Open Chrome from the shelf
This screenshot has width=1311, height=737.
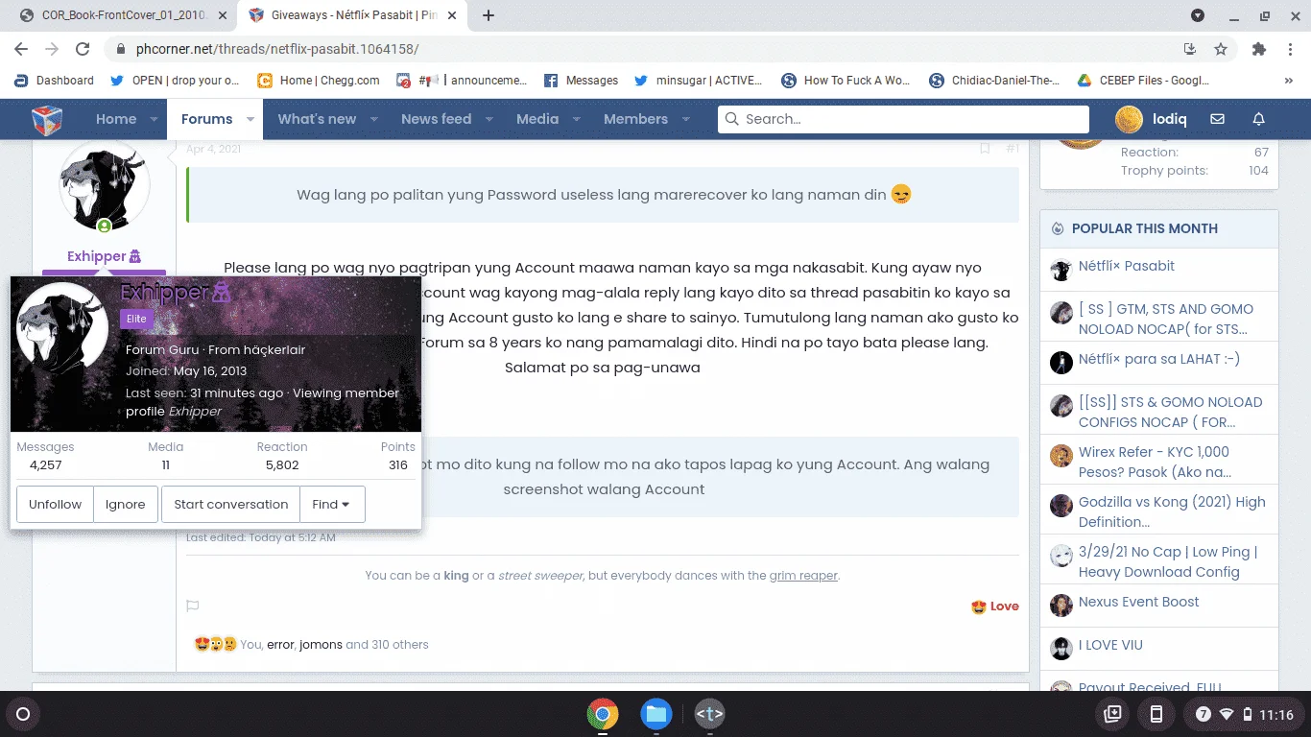click(x=603, y=714)
